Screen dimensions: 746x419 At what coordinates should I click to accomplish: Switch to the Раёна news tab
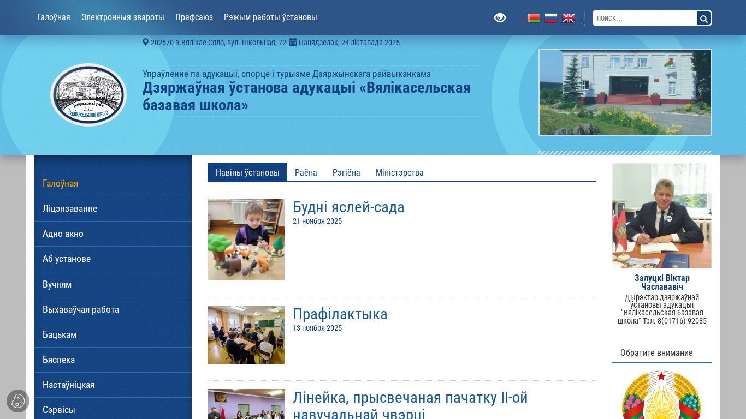click(x=306, y=172)
